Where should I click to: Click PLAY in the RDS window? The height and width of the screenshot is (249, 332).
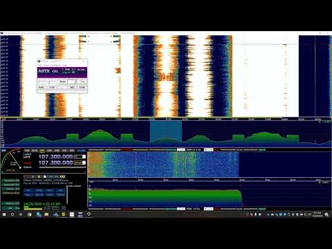pos(41,87)
